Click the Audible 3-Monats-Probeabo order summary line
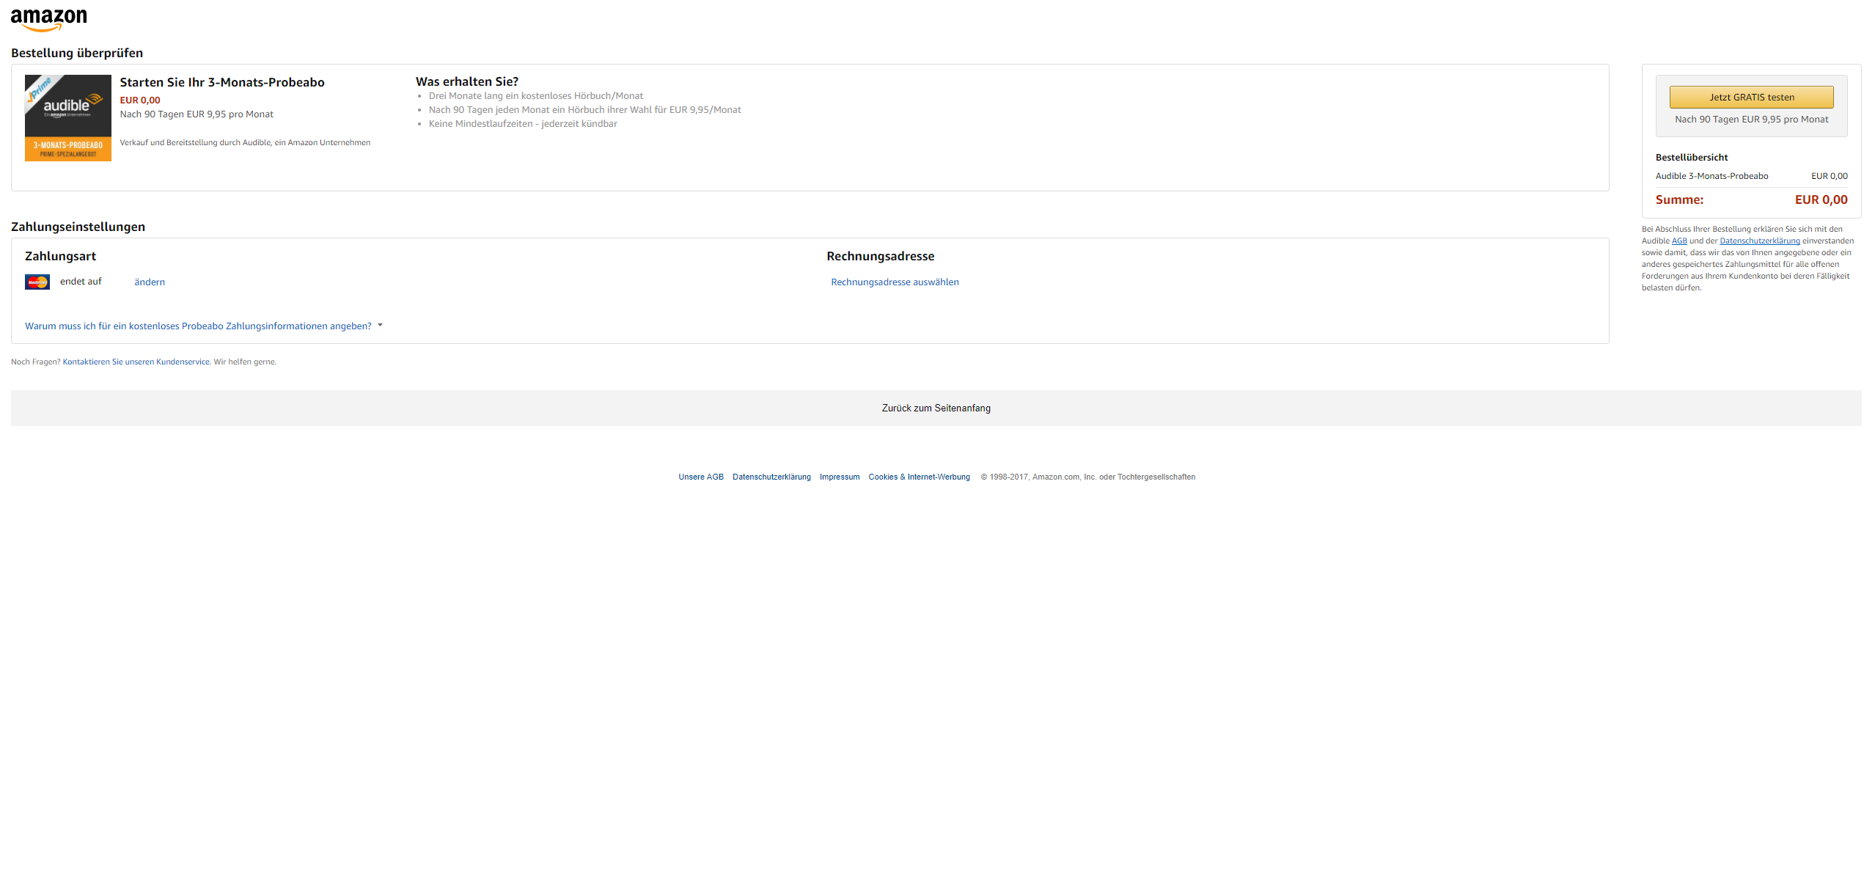Image resolution: width=1875 pixels, height=869 pixels. (1711, 176)
